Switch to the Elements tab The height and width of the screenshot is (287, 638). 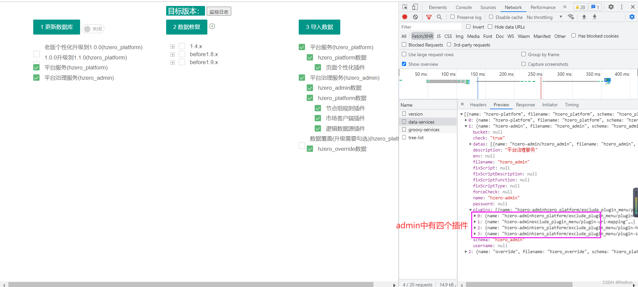[x=438, y=7]
